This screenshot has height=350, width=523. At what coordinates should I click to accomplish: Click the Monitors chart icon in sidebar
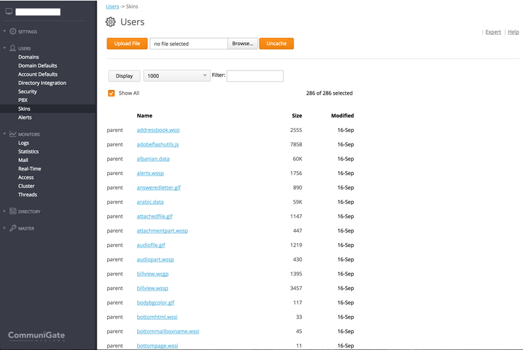tap(13, 135)
